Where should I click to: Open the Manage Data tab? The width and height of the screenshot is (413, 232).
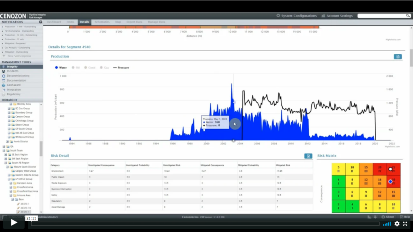click(156, 22)
